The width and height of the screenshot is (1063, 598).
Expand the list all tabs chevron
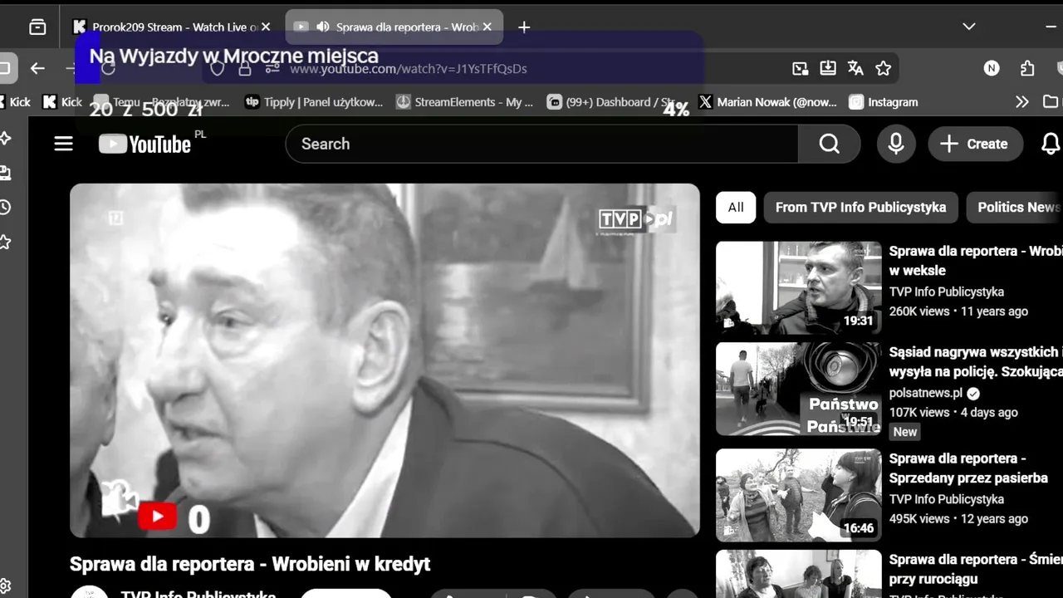[x=968, y=27]
